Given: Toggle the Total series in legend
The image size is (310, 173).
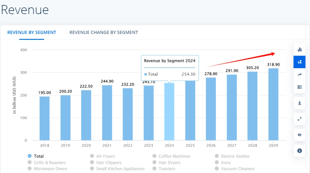Looking at the screenshot, I should 36,156.
